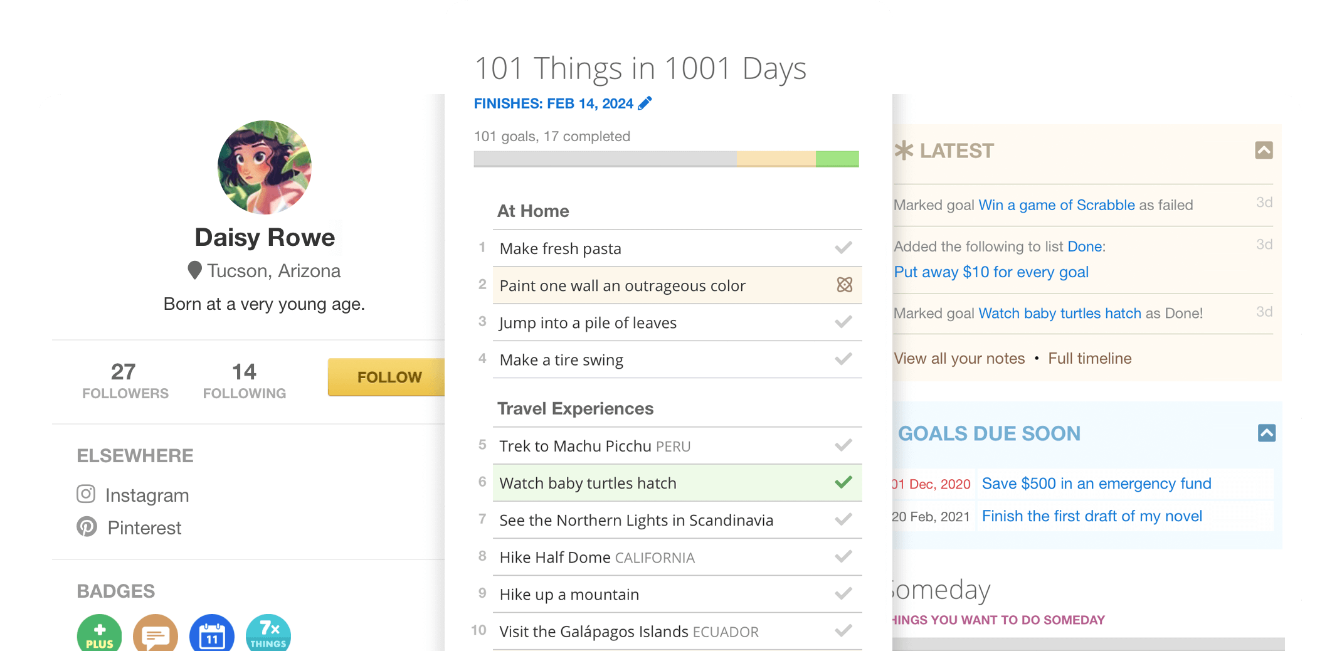The height and width of the screenshot is (651, 1337).
Task: Click the 7x Things badge
Action: coord(268,633)
